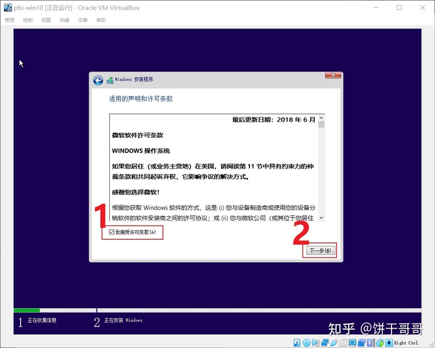Click the heading 适用的声明和许可条款
435x348 pixels.
(141, 99)
